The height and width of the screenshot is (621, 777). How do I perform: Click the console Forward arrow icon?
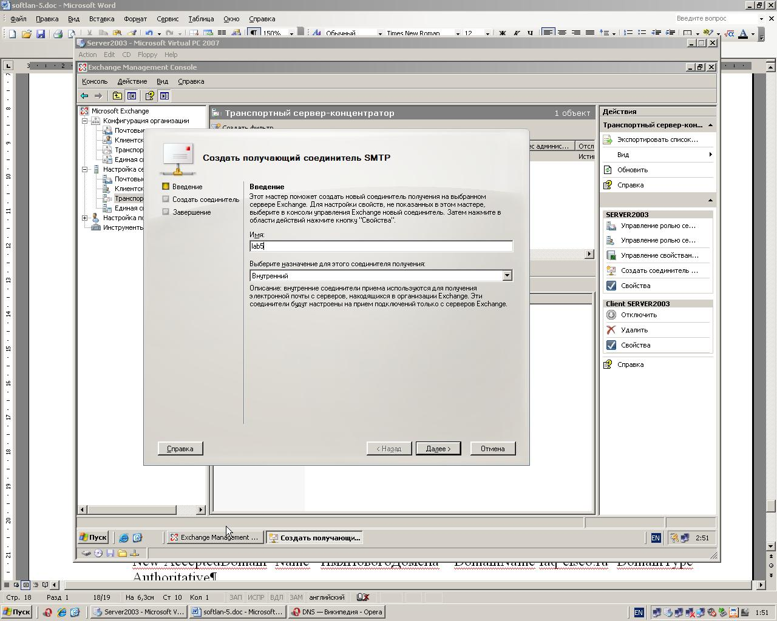pos(98,96)
